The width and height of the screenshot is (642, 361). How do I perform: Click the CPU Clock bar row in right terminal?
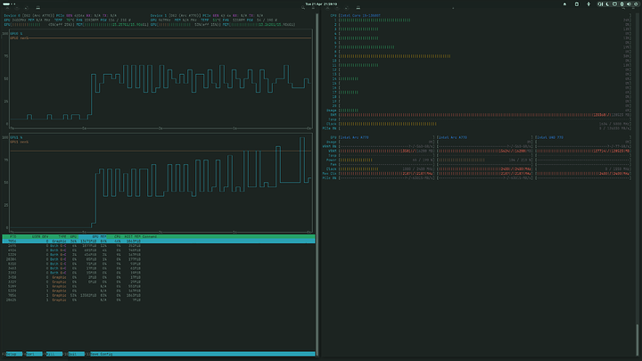point(485,124)
